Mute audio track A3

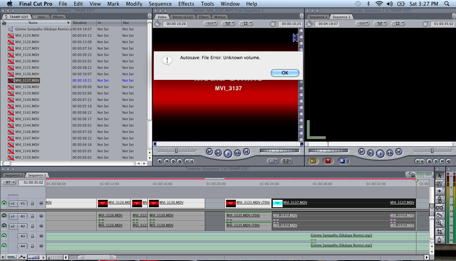(x=4, y=236)
